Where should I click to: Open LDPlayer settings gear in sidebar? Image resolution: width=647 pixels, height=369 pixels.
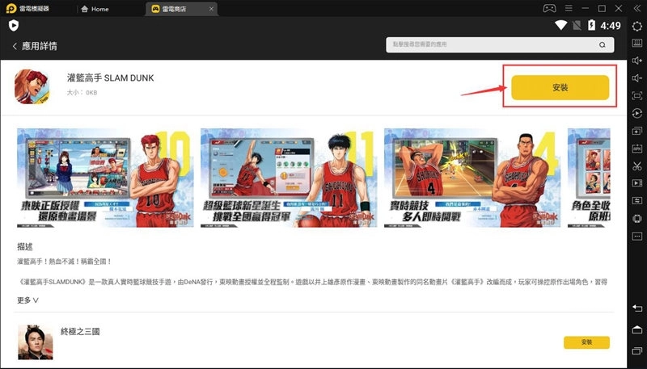(637, 26)
